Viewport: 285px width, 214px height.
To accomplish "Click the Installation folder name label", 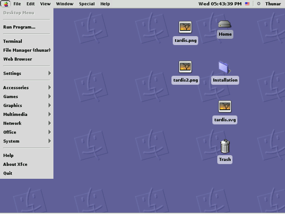I will (225, 80).
